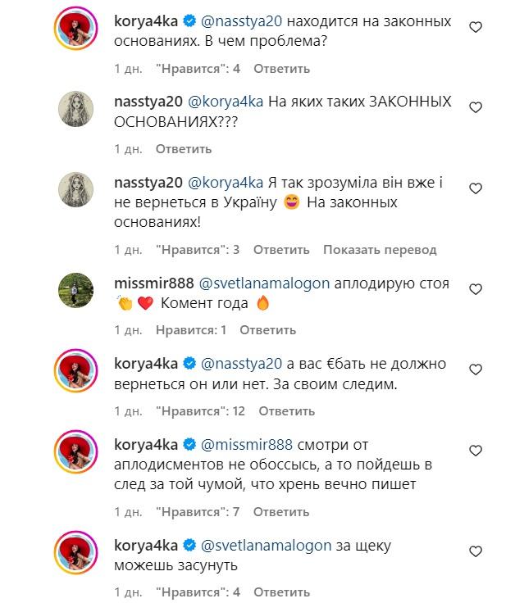515x603 pixels.
Task: Open the @svetlanamalogon mention in missmir888's comment
Action: [x=263, y=283]
